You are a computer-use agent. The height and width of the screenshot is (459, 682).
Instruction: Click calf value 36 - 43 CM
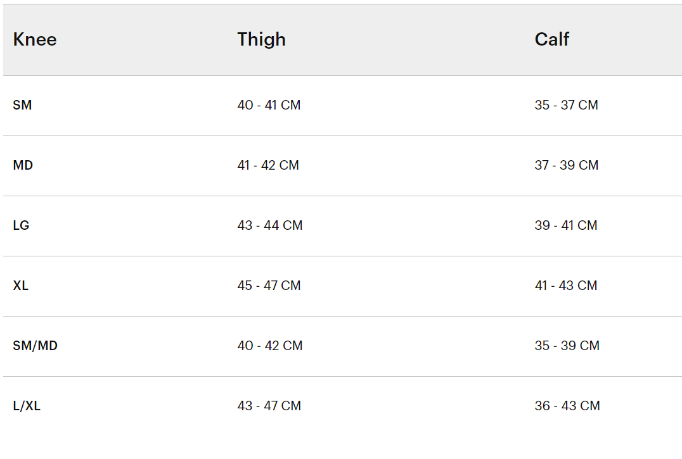coord(567,406)
